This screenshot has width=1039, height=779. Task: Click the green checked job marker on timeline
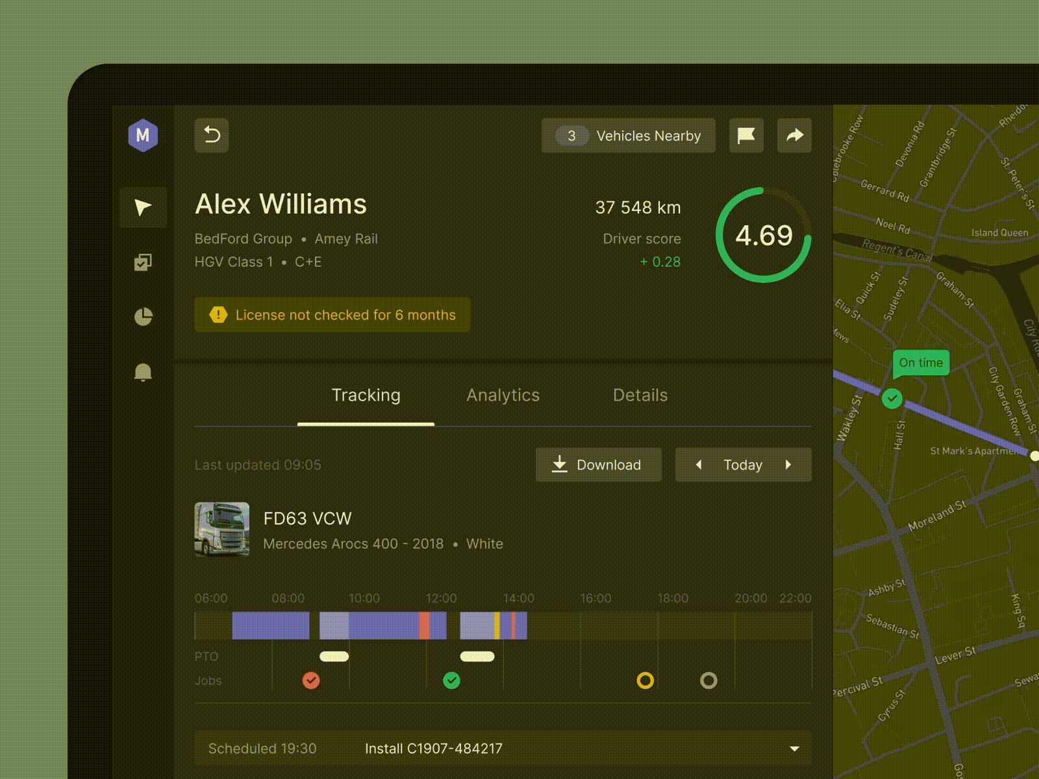pyautogui.click(x=451, y=680)
